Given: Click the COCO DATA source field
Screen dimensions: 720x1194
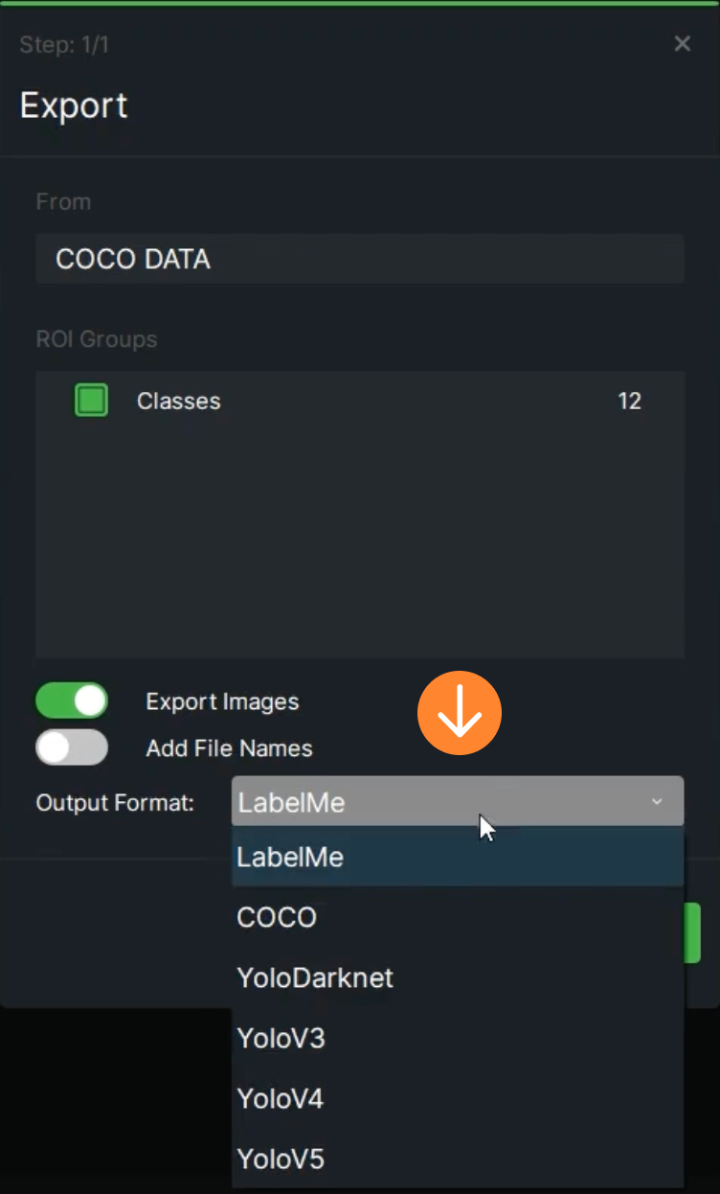Looking at the screenshot, I should [360, 259].
